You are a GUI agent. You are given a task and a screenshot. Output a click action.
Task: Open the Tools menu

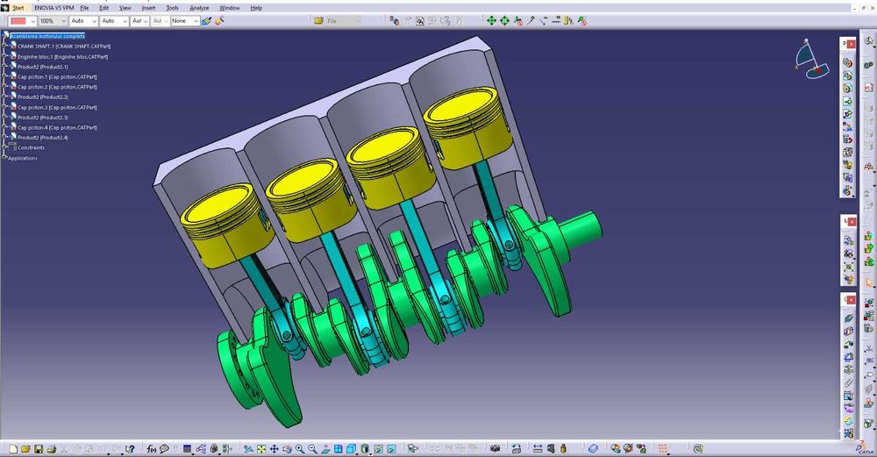click(172, 8)
